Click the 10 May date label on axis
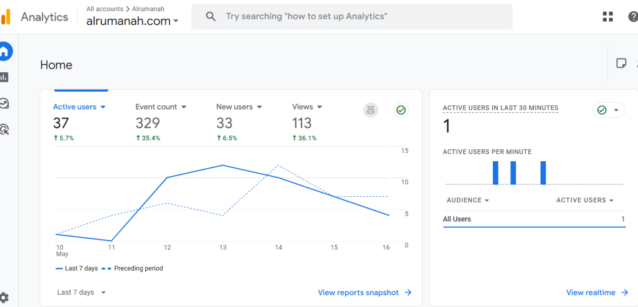 coord(62,250)
